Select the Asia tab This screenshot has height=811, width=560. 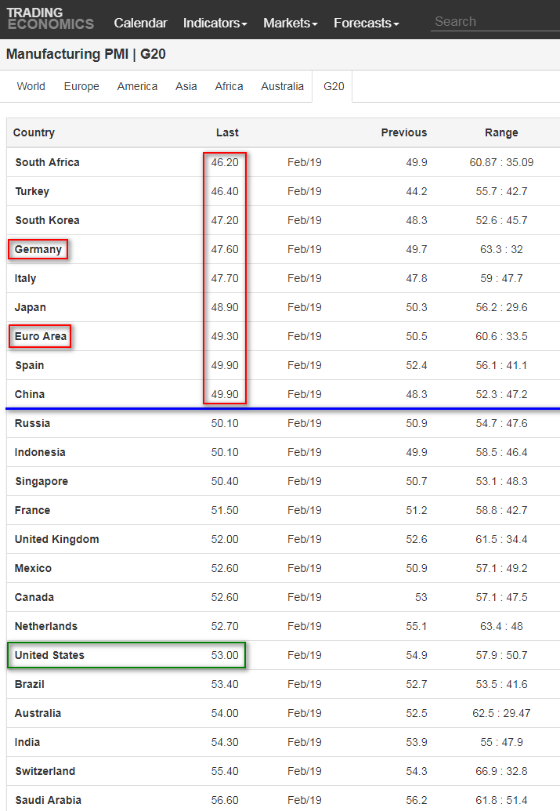pyautogui.click(x=186, y=86)
